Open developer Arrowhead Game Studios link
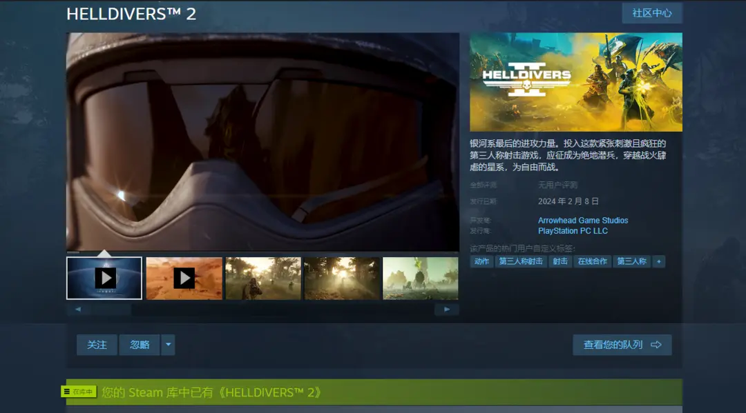The width and height of the screenshot is (746, 413). [583, 220]
